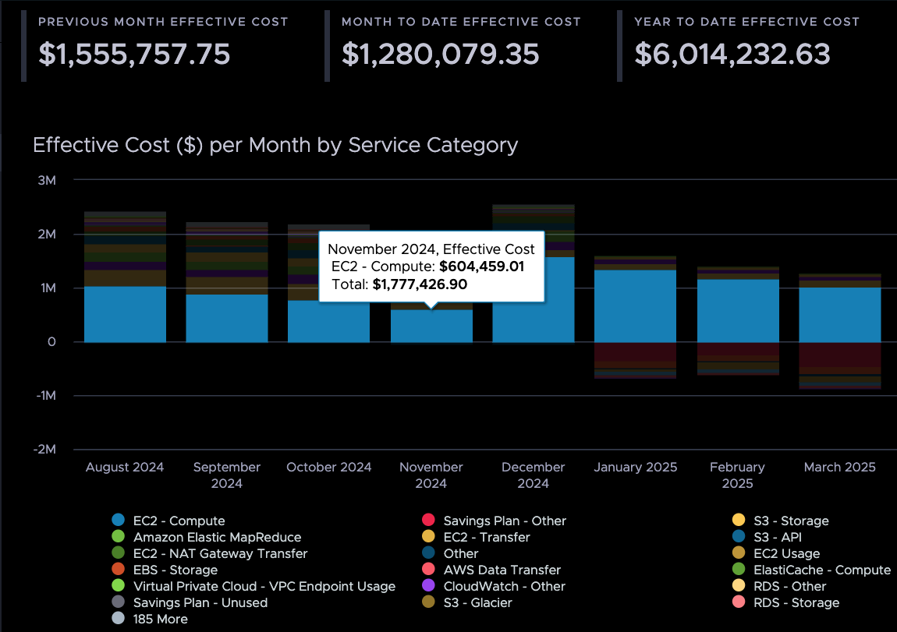Screen dimensions: 897x632
Task: Click the Amazon Elastic MapReduce legend dot
Action: (117, 536)
